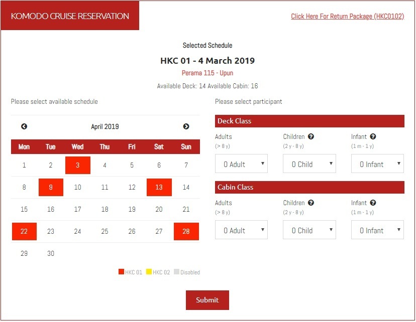The width and height of the screenshot is (416, 322).
Task: Click date 7 in the calendar
Action: [186, 165]
